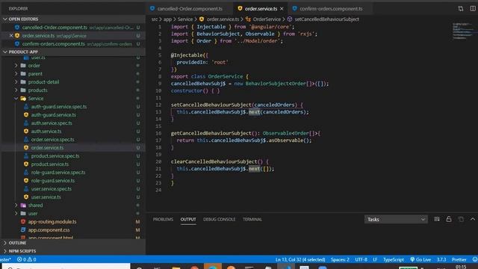The width and height of the screenshot is (478, 269).
Task: Click the clear output icon
Action: (436, 219)
